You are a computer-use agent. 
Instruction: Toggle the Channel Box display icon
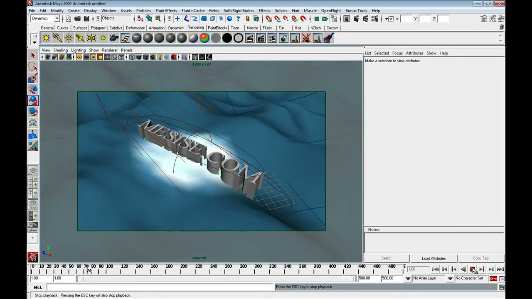point(501,19)
